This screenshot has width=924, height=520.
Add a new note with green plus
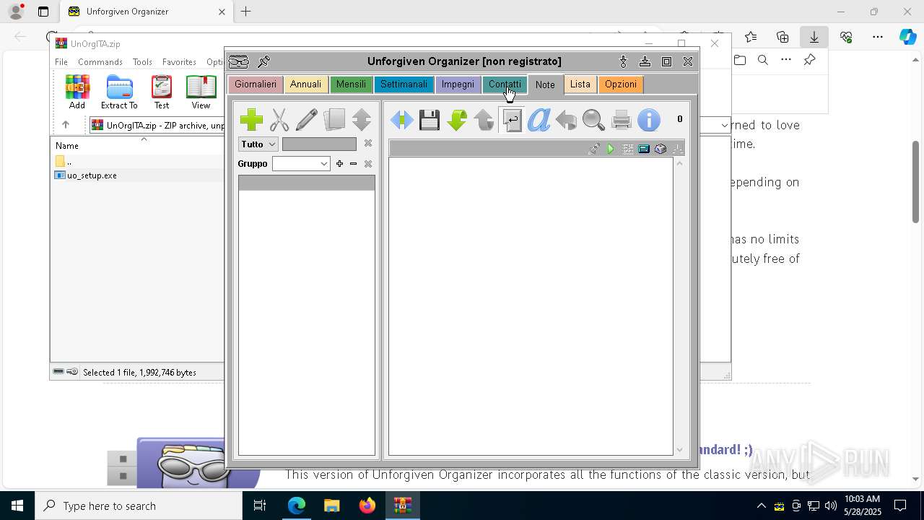[x=251, y=119]
